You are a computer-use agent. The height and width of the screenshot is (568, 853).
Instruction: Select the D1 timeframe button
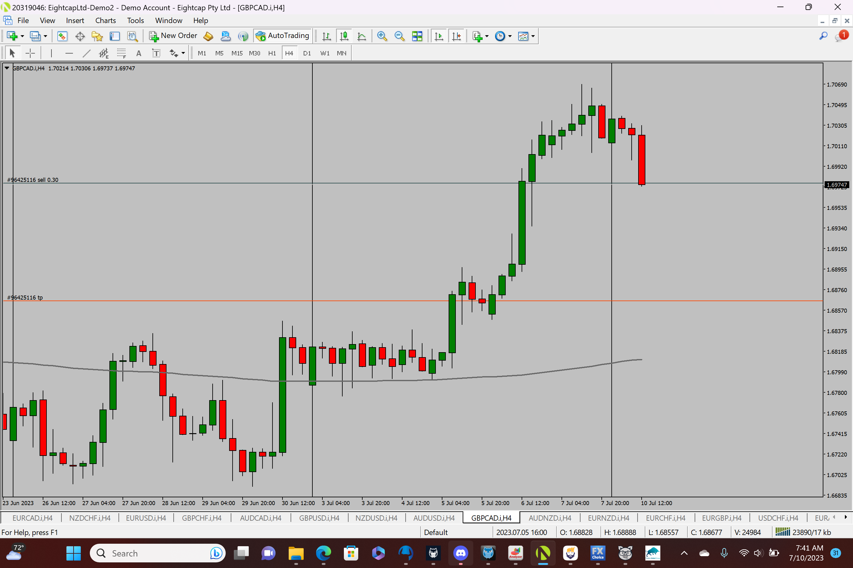307,53
